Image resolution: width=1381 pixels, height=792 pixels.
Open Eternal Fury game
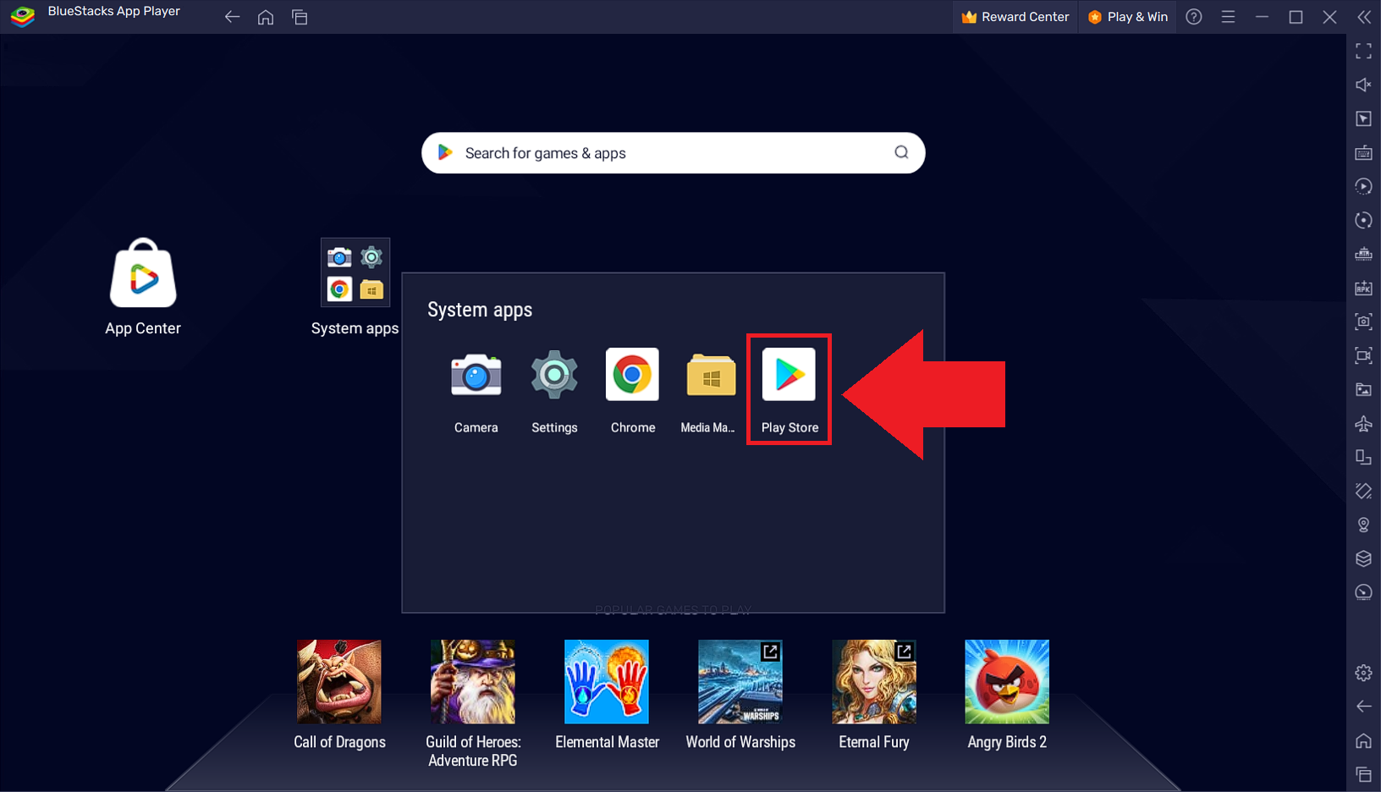point(874,682)
